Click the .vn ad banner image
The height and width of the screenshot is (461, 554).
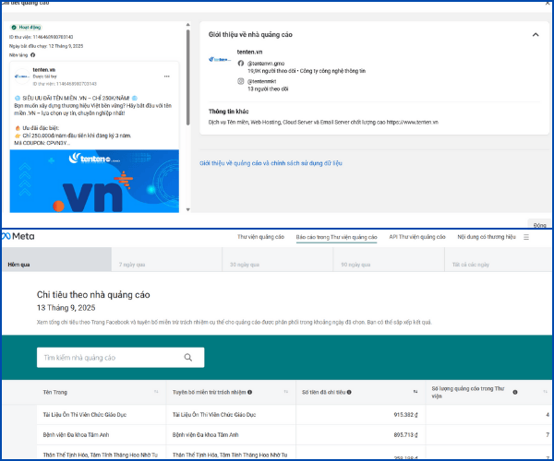click(94, 182)
